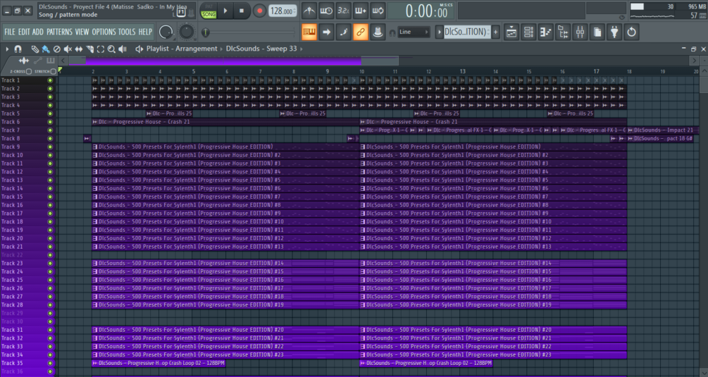Show audio clips in picker panel
Screen dimensions: 708x377
24,61
